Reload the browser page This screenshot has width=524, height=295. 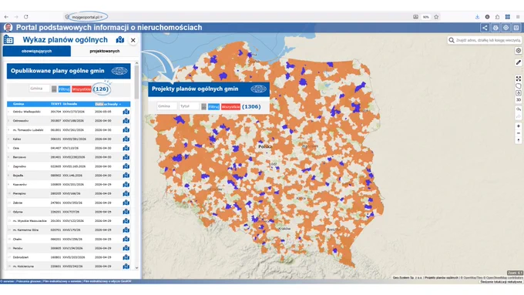click(26, 17)
